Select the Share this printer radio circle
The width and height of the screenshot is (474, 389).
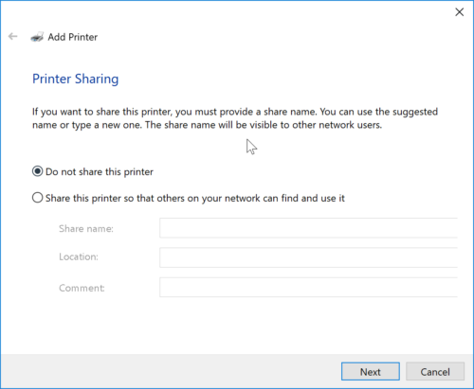[x=37, y=198]
